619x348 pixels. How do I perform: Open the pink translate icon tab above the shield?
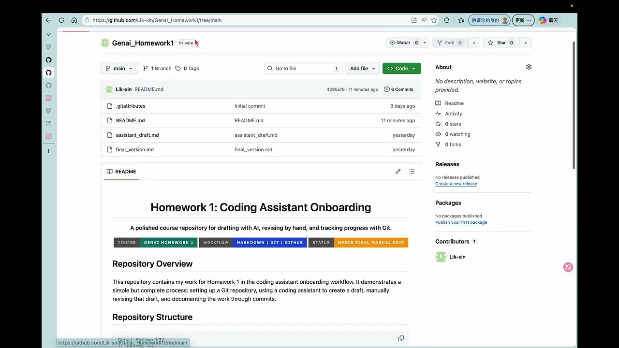48,98
